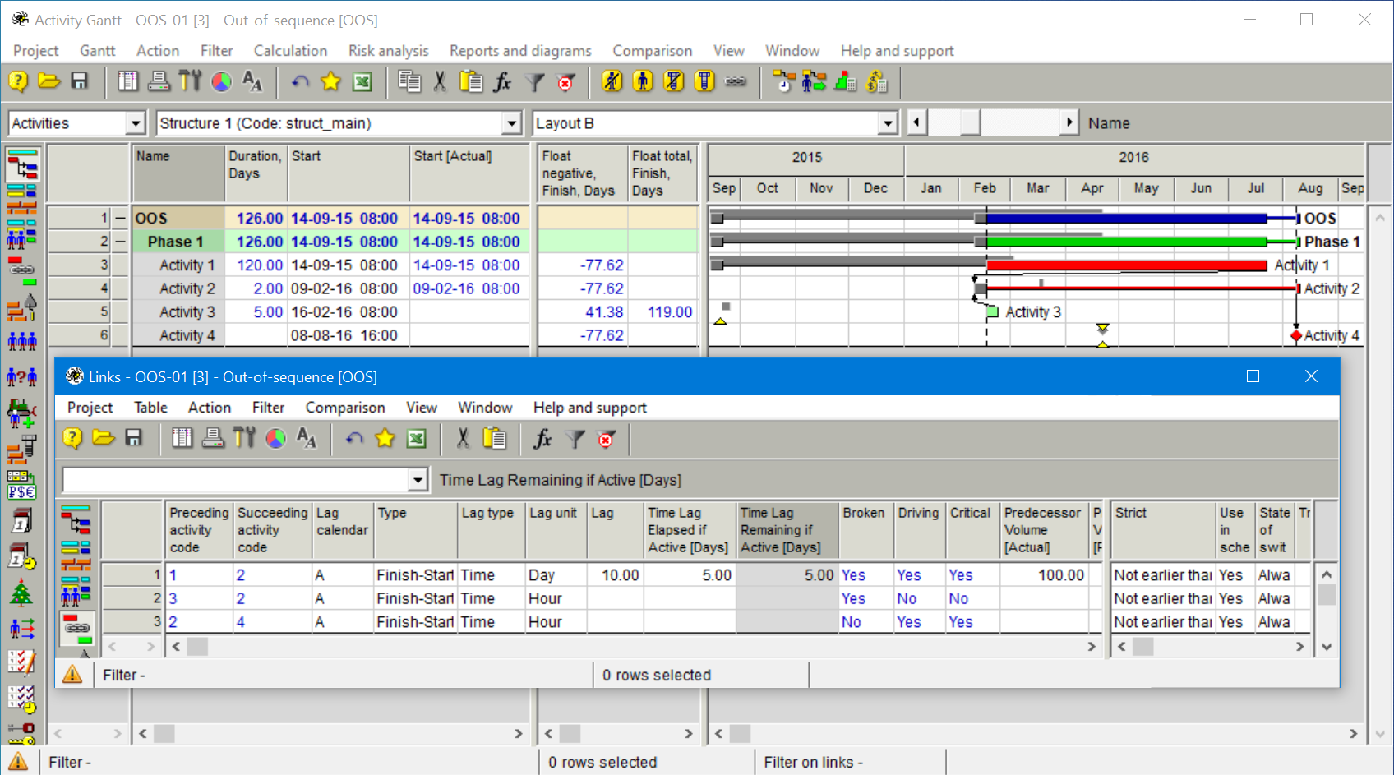Click the red Activity 1 Gantt bar
This screenshot has height=775, width=1394.
pos(1127,265)
